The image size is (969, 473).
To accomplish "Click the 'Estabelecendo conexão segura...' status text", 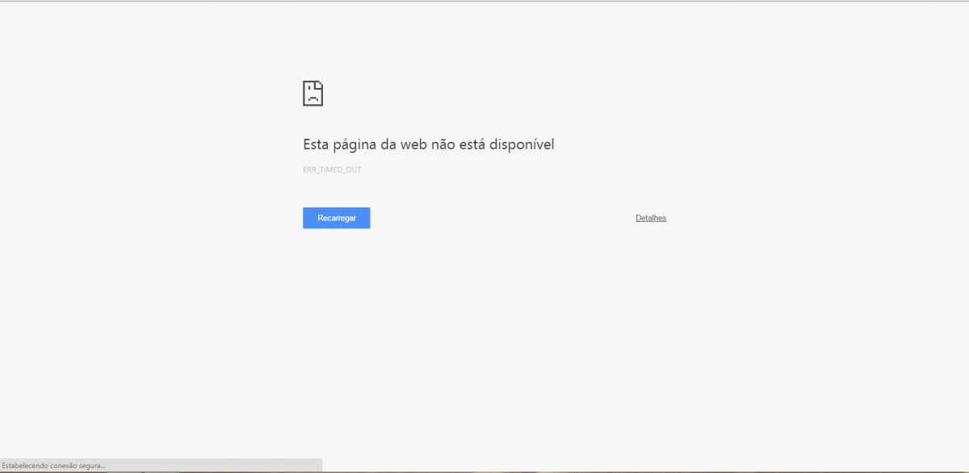I will 53,466.
